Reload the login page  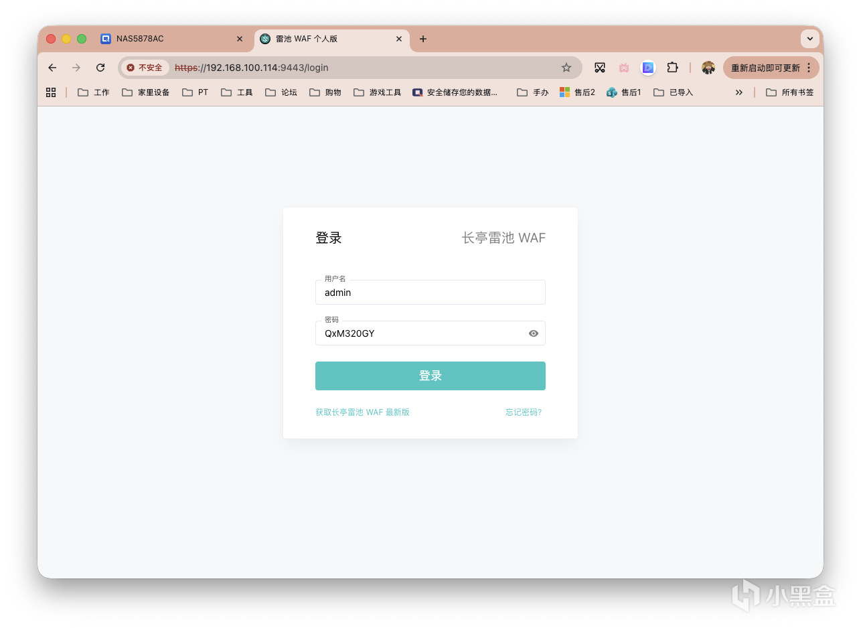click(100, 68)
